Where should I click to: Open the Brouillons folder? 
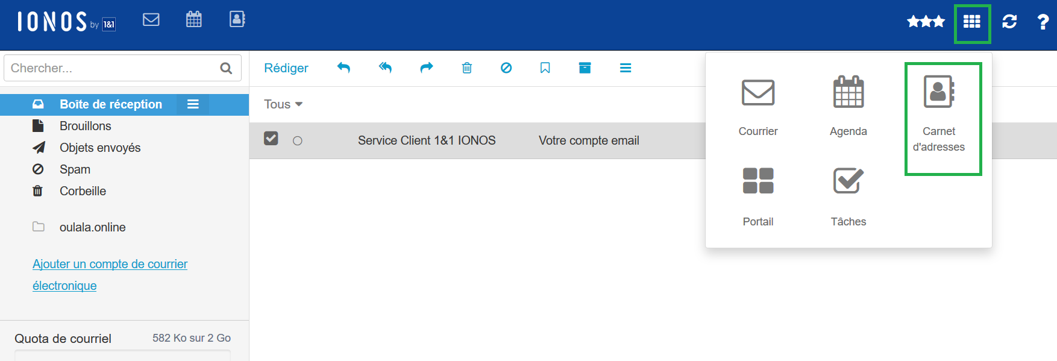(x=86, y=126)
